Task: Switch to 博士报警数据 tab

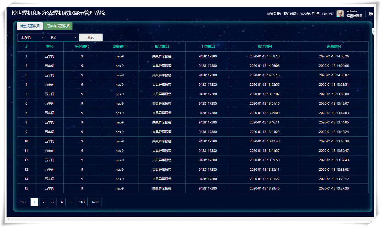Action: point(30,26)
